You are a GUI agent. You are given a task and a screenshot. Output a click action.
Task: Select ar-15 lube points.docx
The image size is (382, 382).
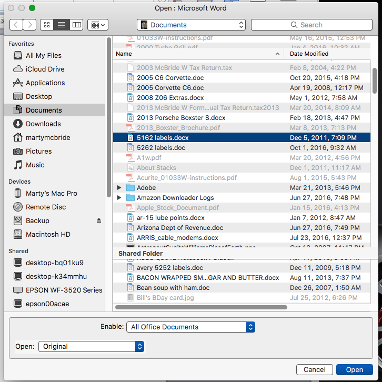coord(242,217)
